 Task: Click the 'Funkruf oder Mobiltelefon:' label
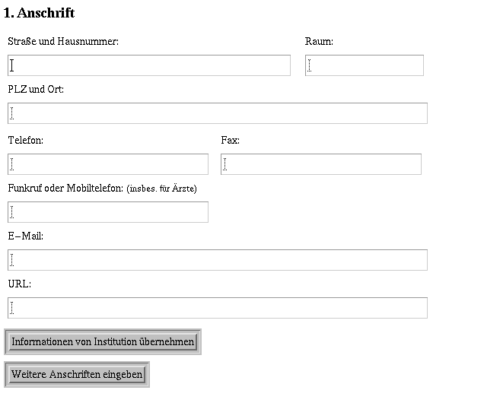(x=65, y=188)
